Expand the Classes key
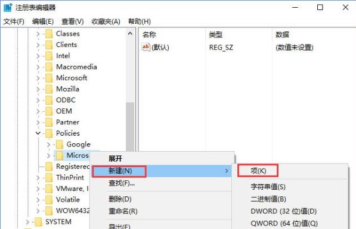This screenshot has width=356, height=229. (x=38, y=34)
